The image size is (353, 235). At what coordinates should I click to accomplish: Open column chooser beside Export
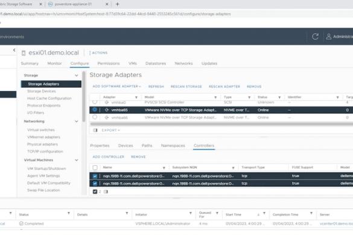tap(95, 130)
